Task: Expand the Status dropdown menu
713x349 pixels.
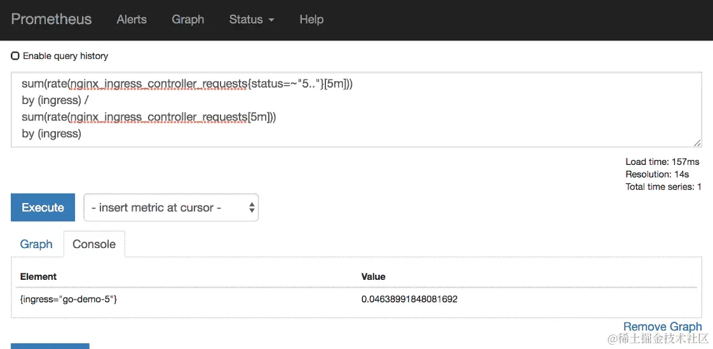Action: pos(252,19)
